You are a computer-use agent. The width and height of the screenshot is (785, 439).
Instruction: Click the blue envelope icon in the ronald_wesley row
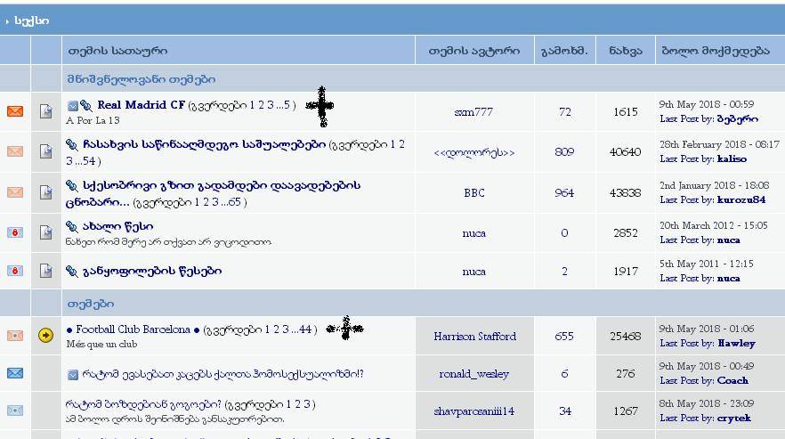point(15,373)
